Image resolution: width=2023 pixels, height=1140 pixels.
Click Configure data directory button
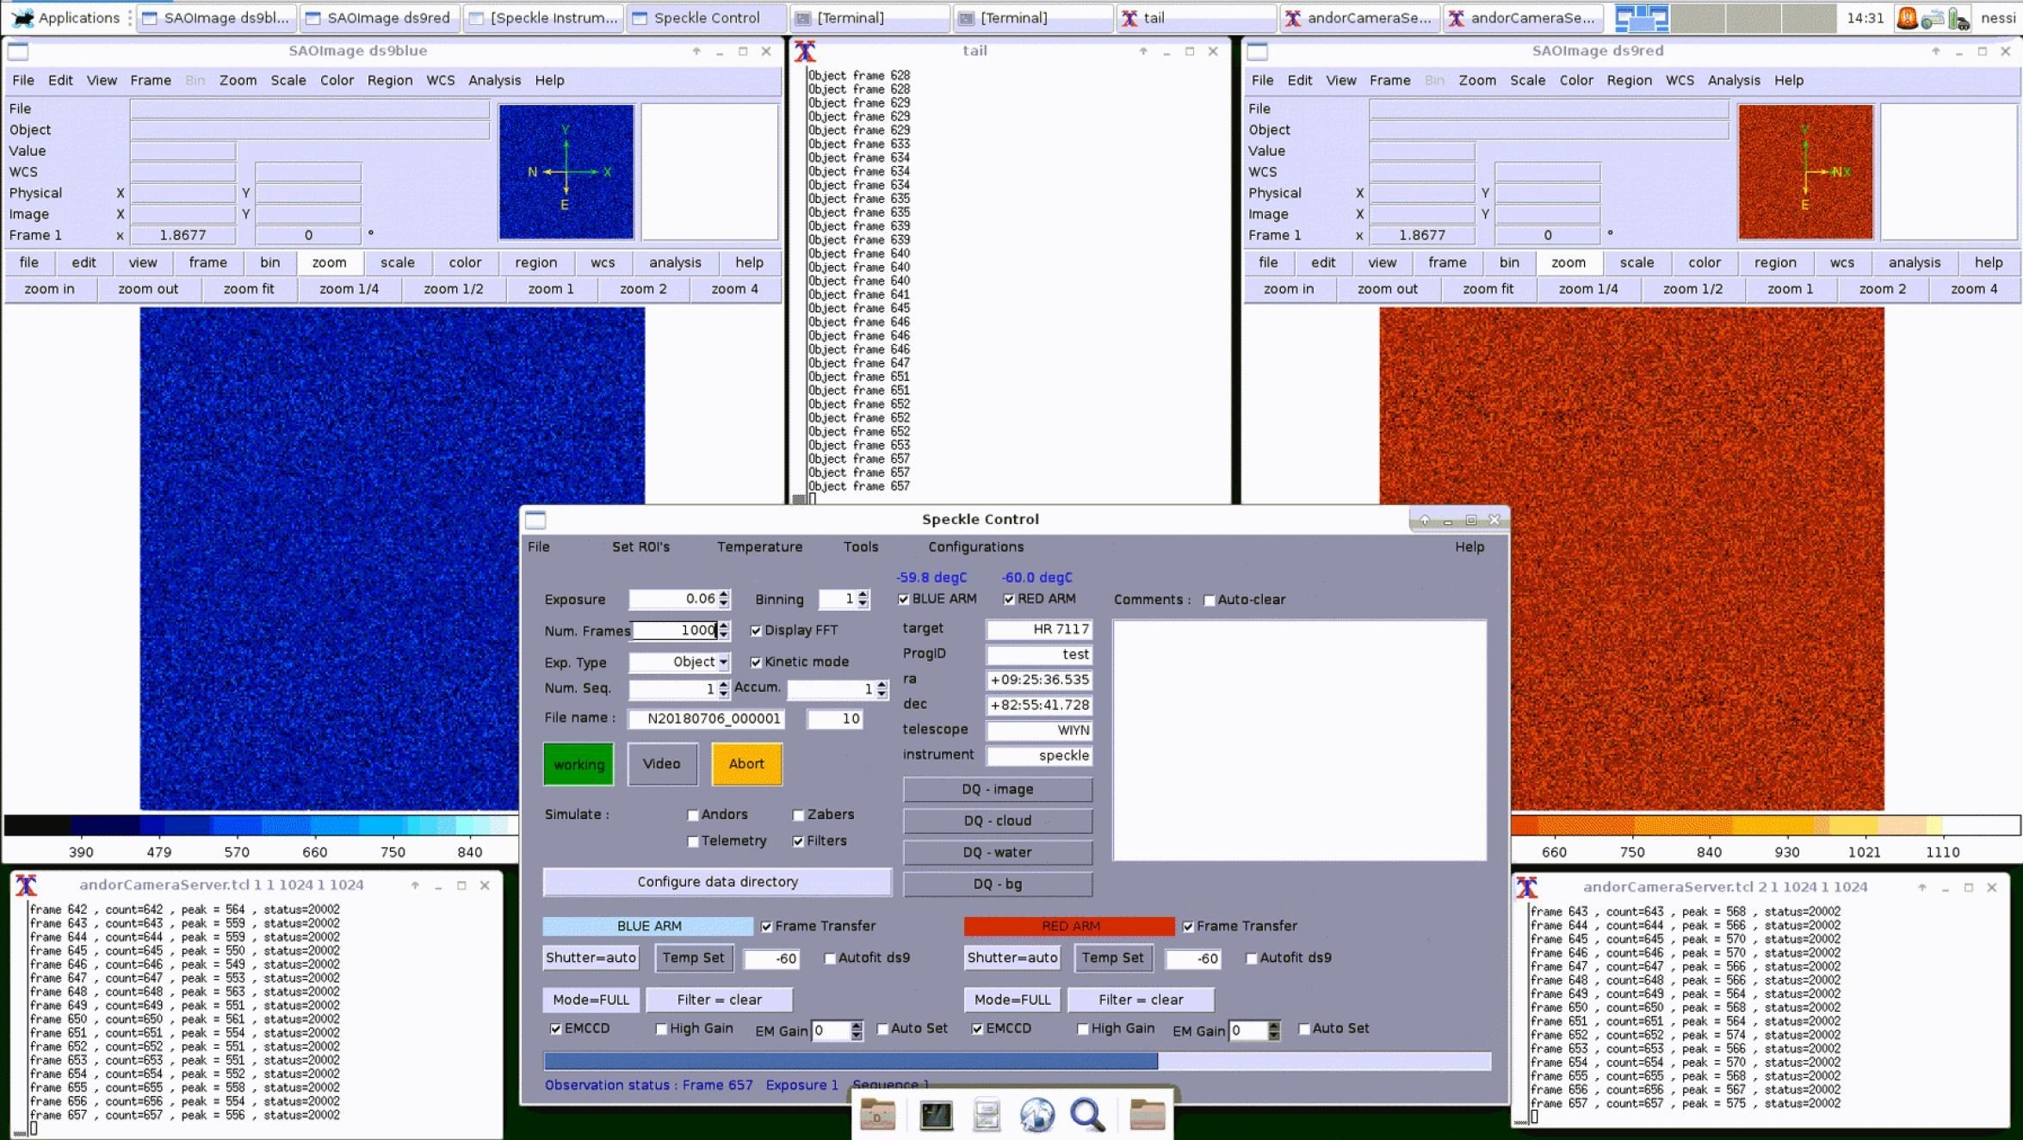point(717,881)
